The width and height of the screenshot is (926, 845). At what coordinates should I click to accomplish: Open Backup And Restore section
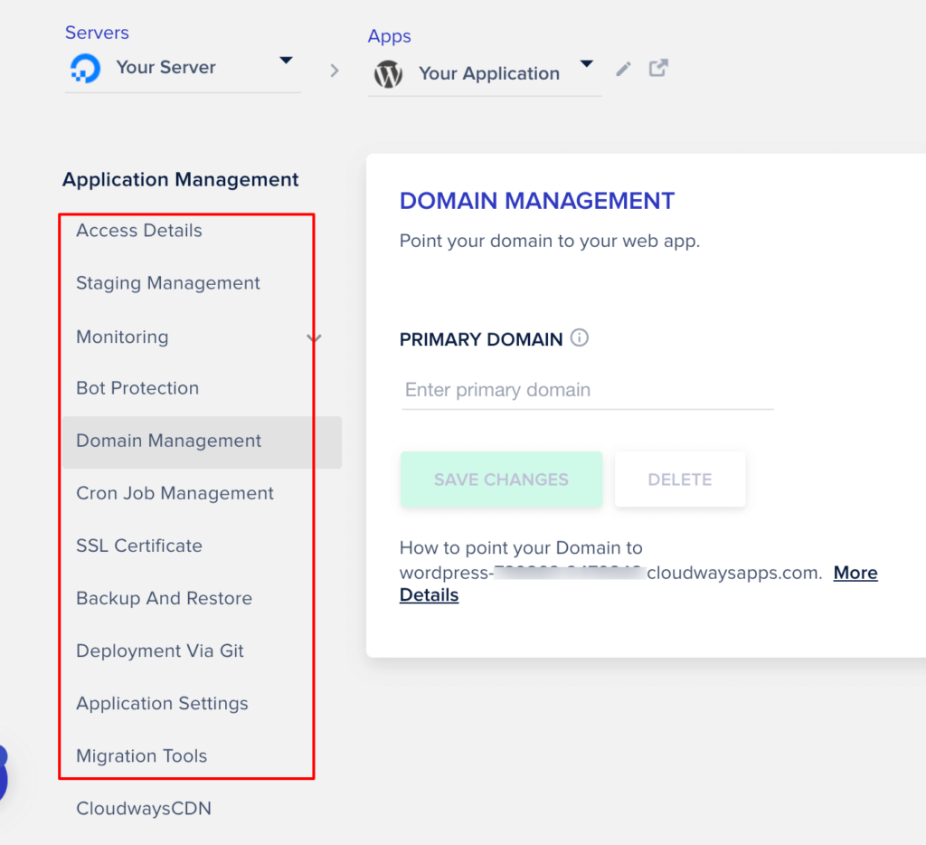point(165,599)
